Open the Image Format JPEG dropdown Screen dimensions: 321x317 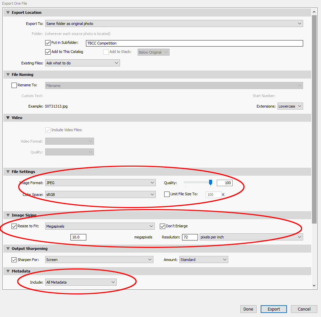[x=100, y=183]
